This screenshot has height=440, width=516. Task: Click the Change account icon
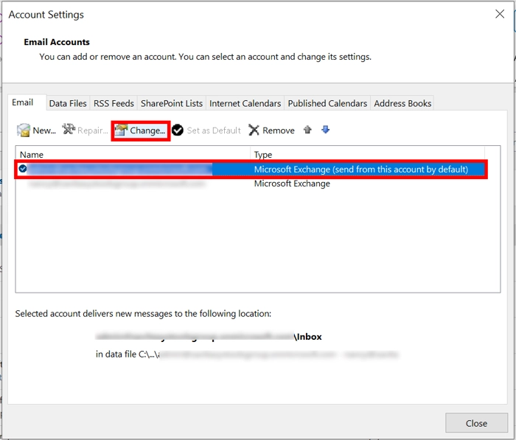click(122, 130)
